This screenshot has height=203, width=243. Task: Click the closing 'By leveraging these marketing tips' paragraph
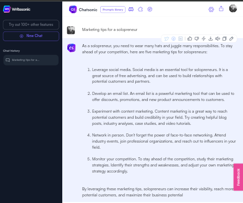coord(158,192)
